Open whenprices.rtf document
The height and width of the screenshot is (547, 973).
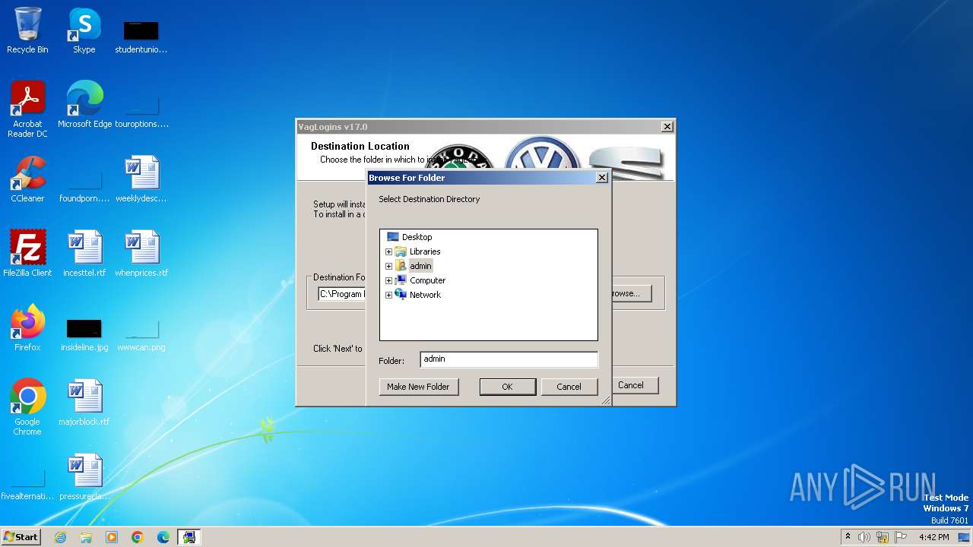click(x=141, y=253)
